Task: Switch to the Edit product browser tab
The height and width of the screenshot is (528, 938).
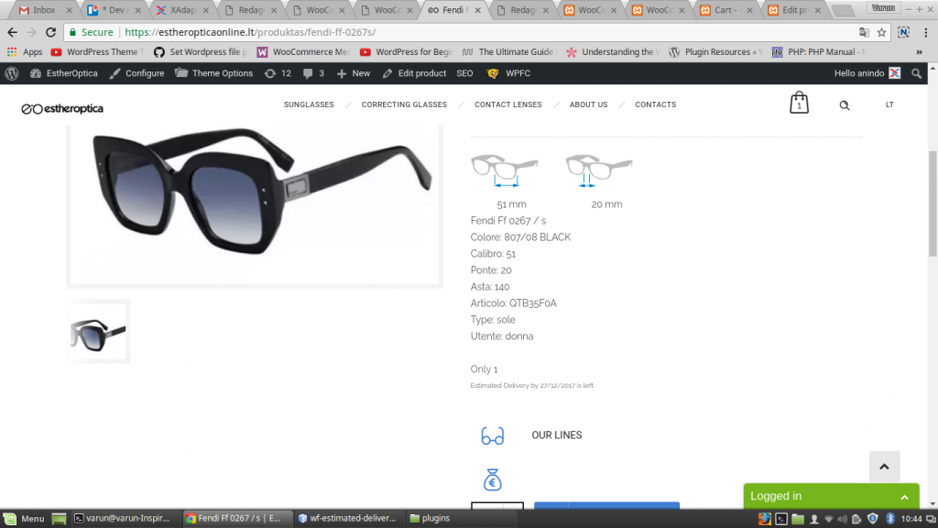Action: point(794,10)
